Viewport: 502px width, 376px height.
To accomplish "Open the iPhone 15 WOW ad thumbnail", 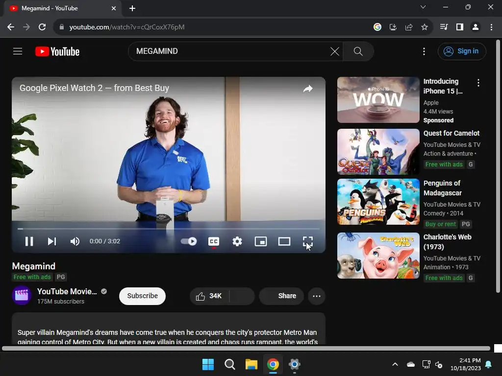I will pos(378,100).
